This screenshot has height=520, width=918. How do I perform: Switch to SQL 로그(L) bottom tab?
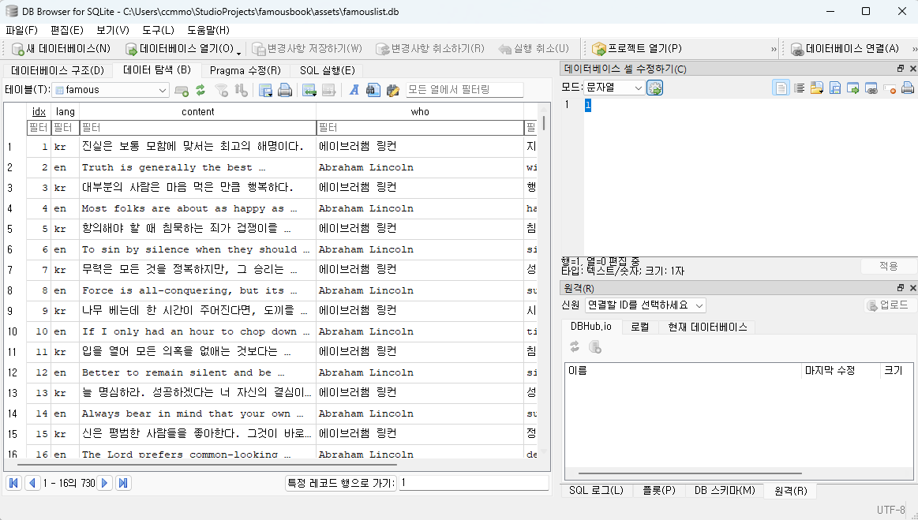pos(596,491)
